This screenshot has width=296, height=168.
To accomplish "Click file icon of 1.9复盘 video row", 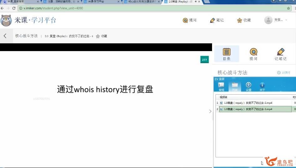I will [x=221, y=109].
